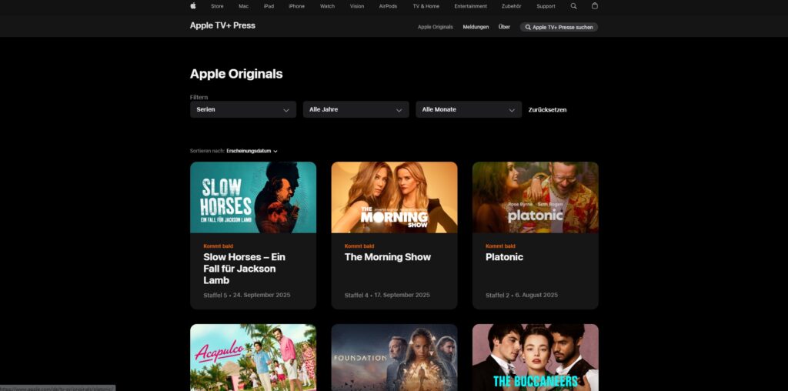Open the iPhone menu item
The height and width of the screenshot is (391, 788).
(296, 6)
